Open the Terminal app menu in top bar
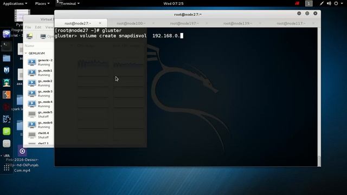Screen dimensions: 347x195 point(68,4)
